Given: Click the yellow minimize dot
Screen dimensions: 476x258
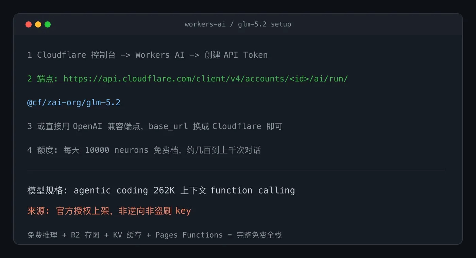Looking at the screenshot, I should pyautogui.click(x=38, y=24).
